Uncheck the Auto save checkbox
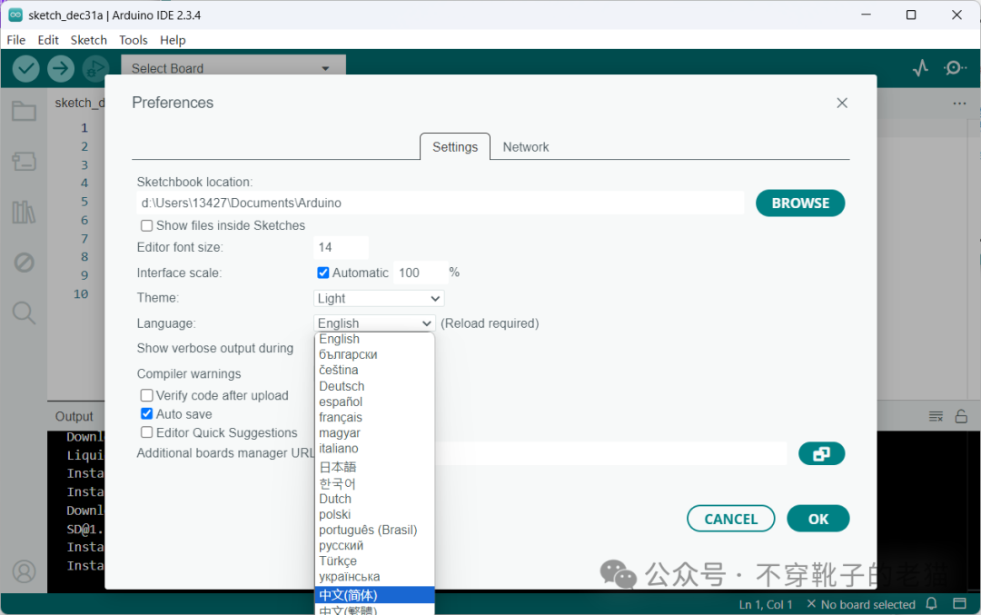Viewport: 981px width, 615px height. coord(146,414)
